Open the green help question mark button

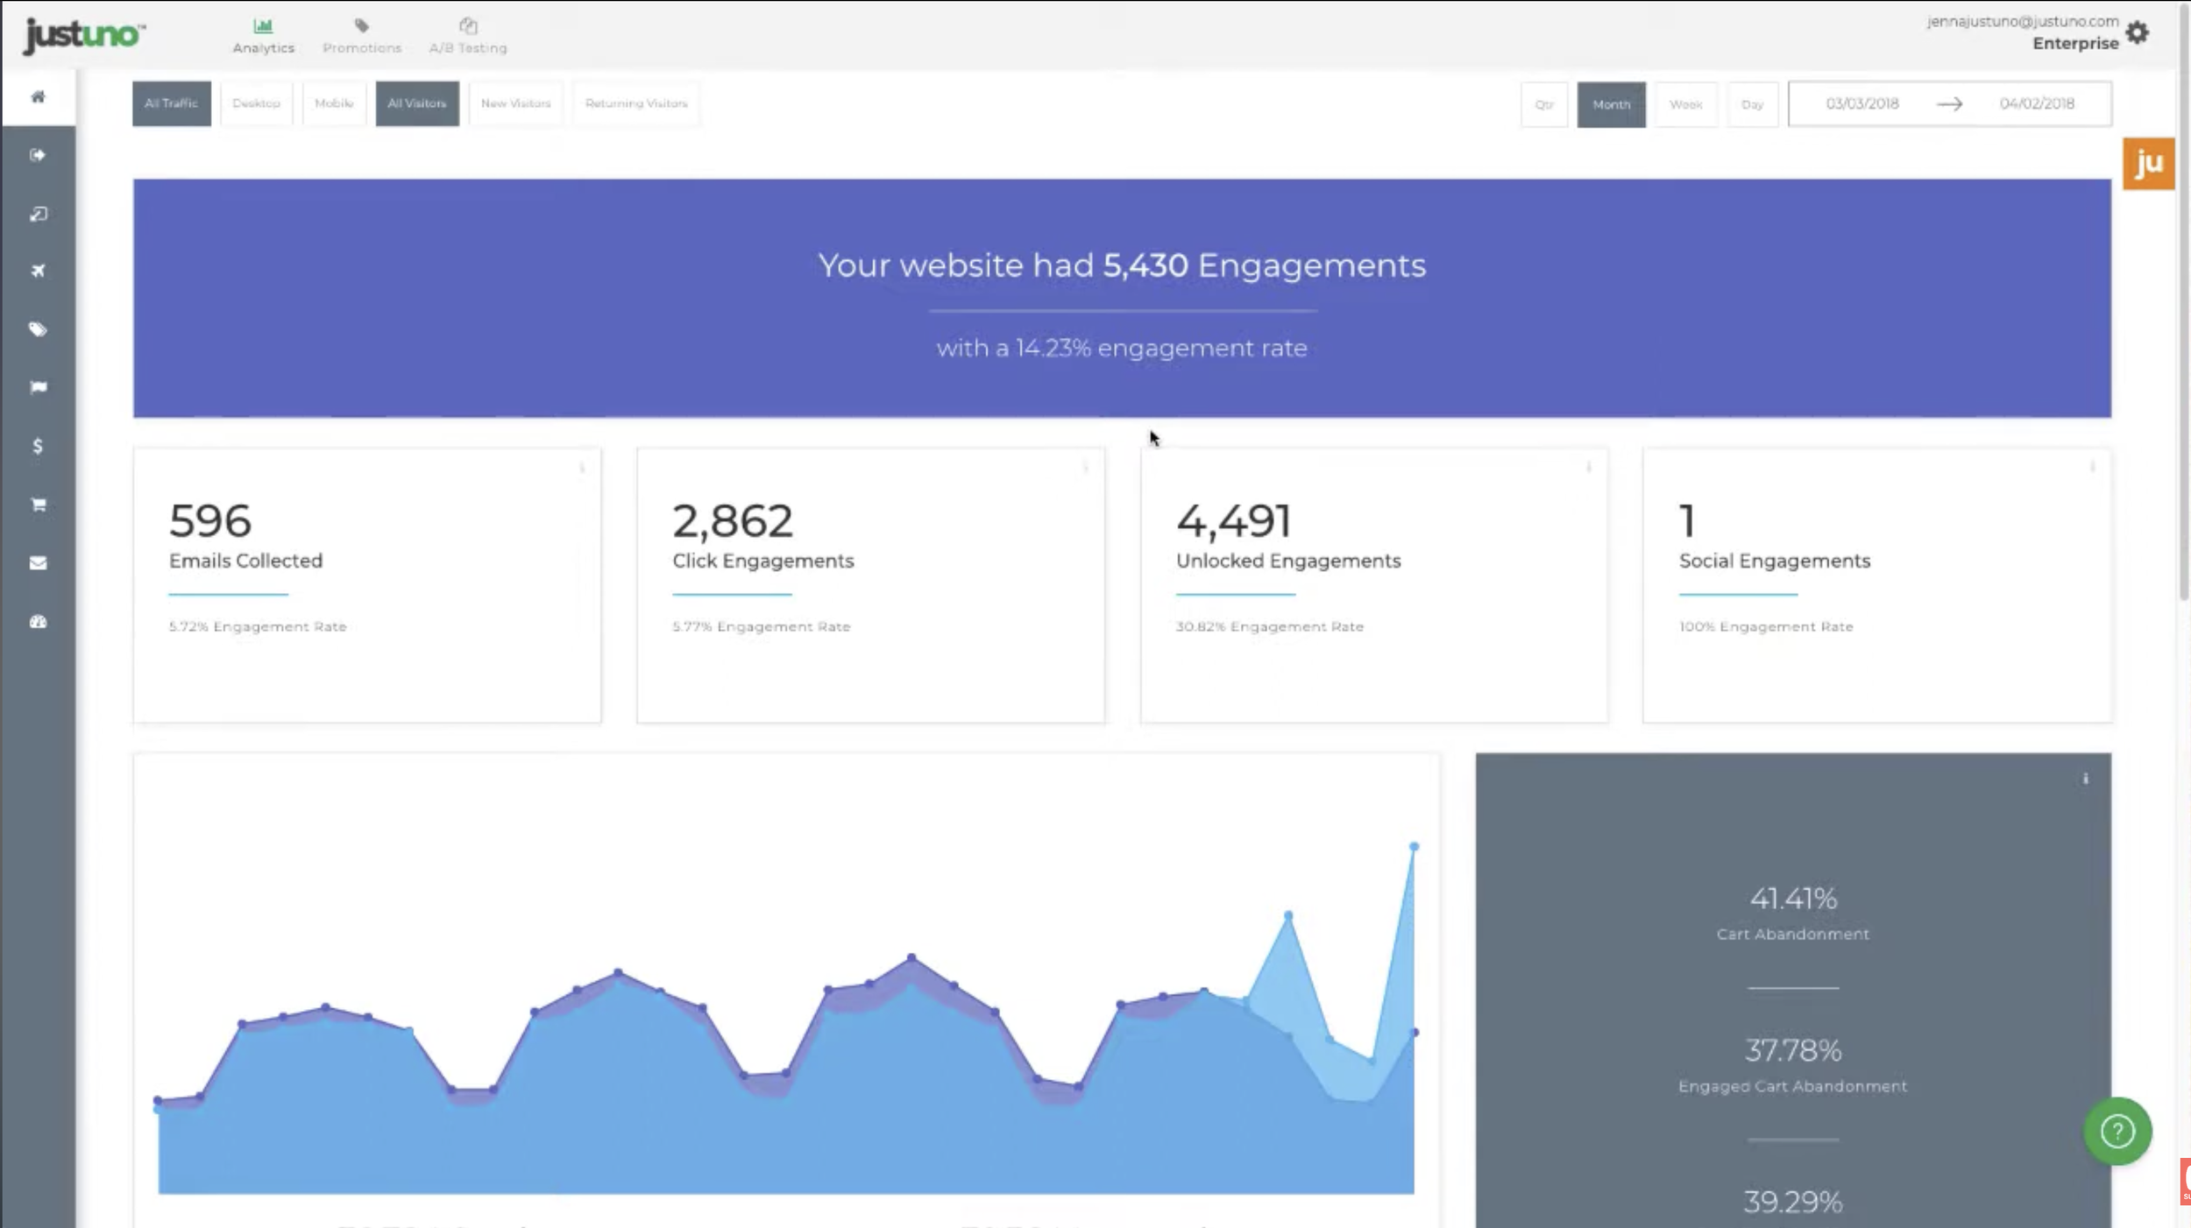2117,1131
